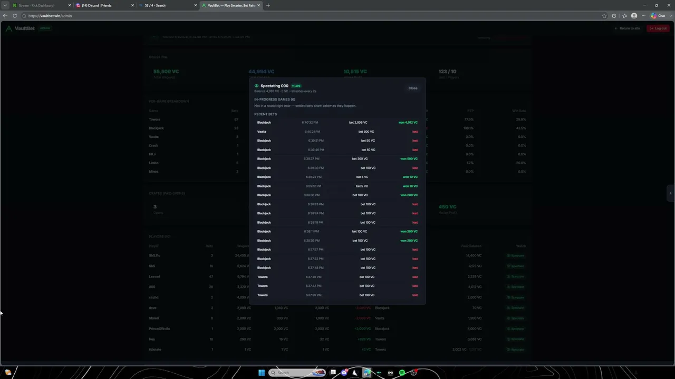Click the green LIVE badge in the spectate dialog
The width and height of the screenshot is (675, 379).
[296, 86]
